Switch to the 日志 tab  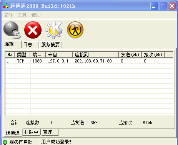pos(30,45)
